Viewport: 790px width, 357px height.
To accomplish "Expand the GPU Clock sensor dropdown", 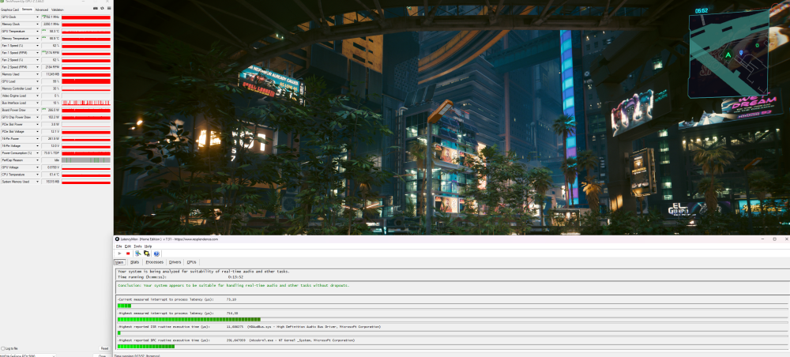I will tap(38, 17).
